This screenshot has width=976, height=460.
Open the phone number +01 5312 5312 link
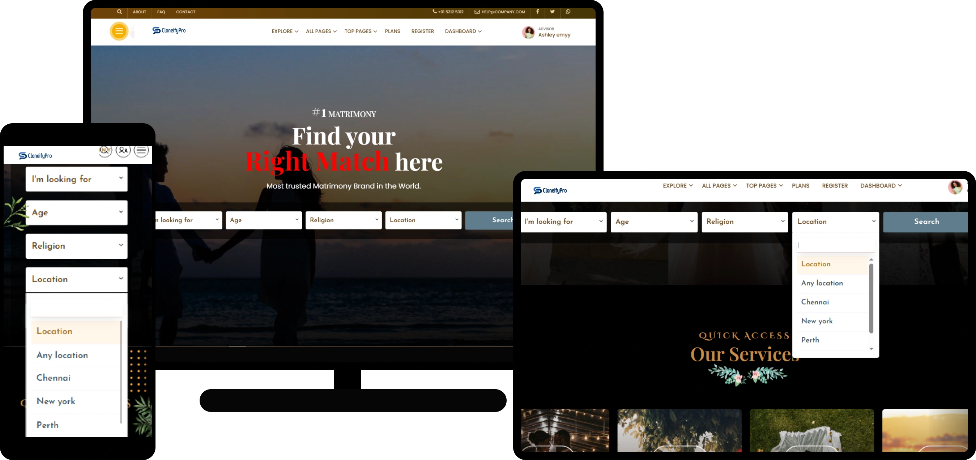448,12
